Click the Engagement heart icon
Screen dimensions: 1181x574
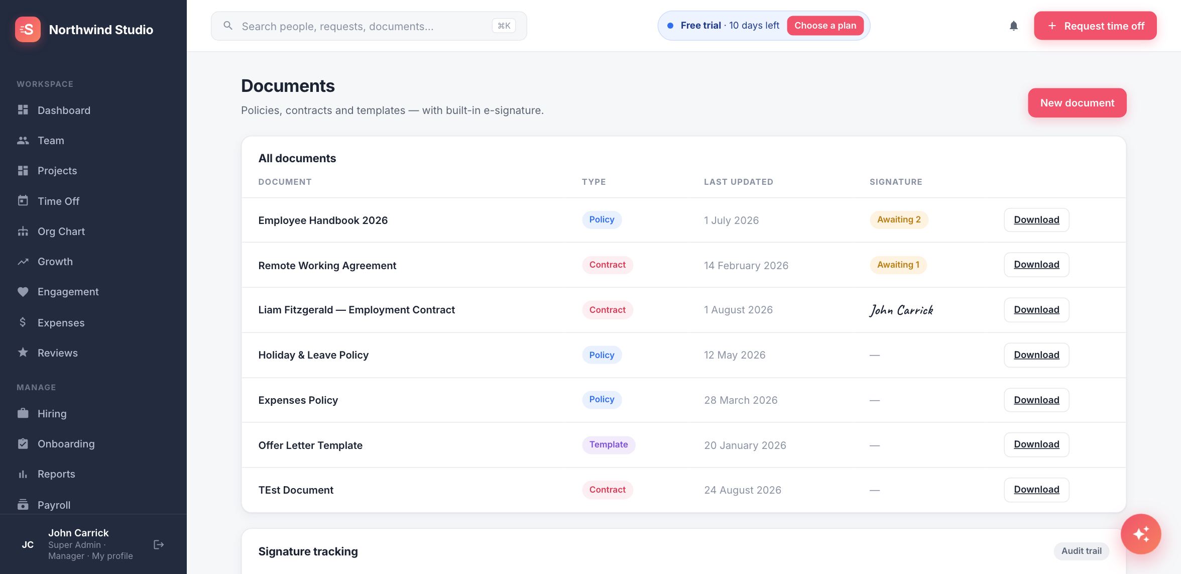(x=23, y=291)
